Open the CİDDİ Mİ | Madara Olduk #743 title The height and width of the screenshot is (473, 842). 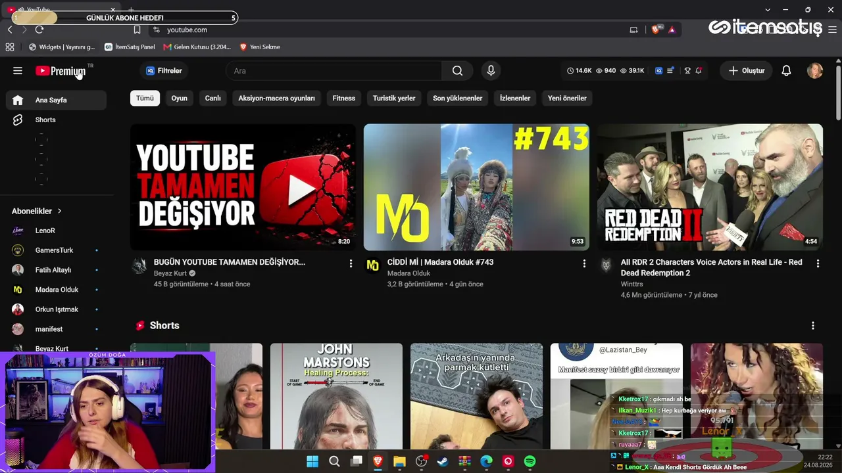440,262
